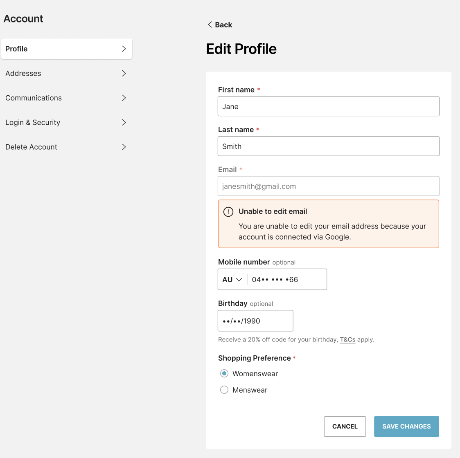Open the birthday T&Cs link

pyautogui.click(x=347, y=339)
